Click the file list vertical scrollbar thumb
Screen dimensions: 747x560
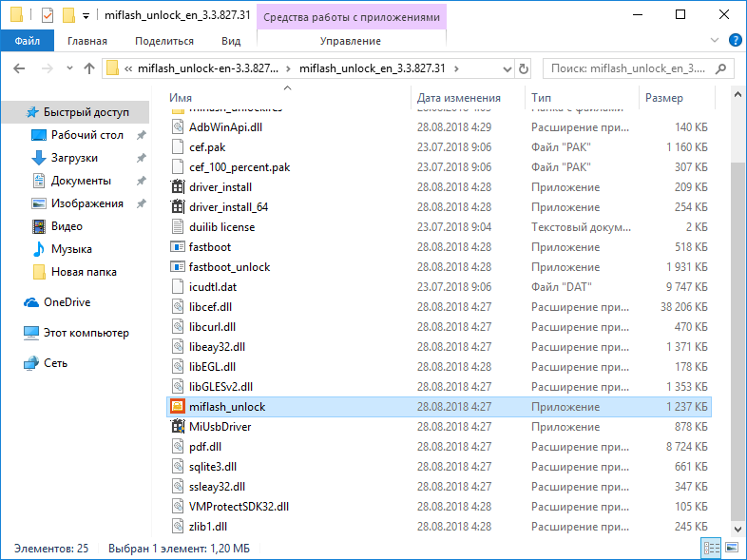(737, 340)
